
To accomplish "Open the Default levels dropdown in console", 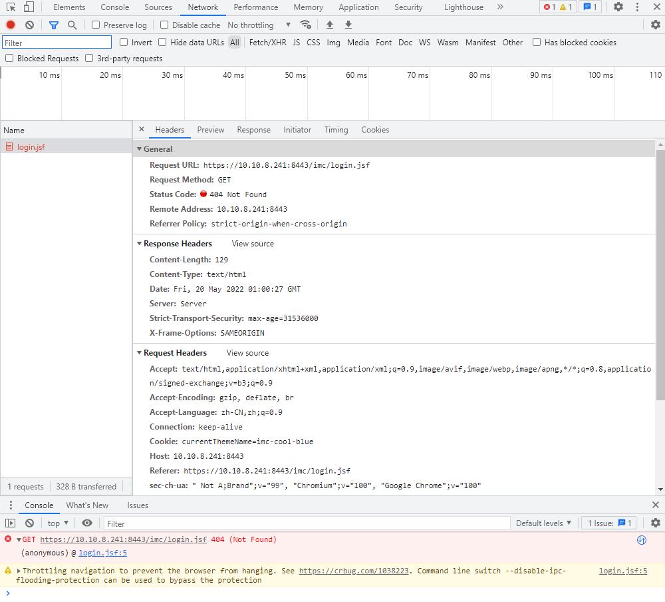I will point(543,523).
